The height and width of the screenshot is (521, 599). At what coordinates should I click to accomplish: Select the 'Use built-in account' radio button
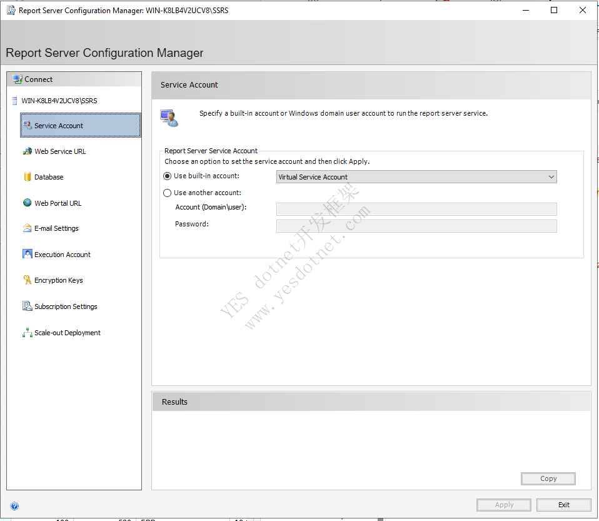(167, 176)
